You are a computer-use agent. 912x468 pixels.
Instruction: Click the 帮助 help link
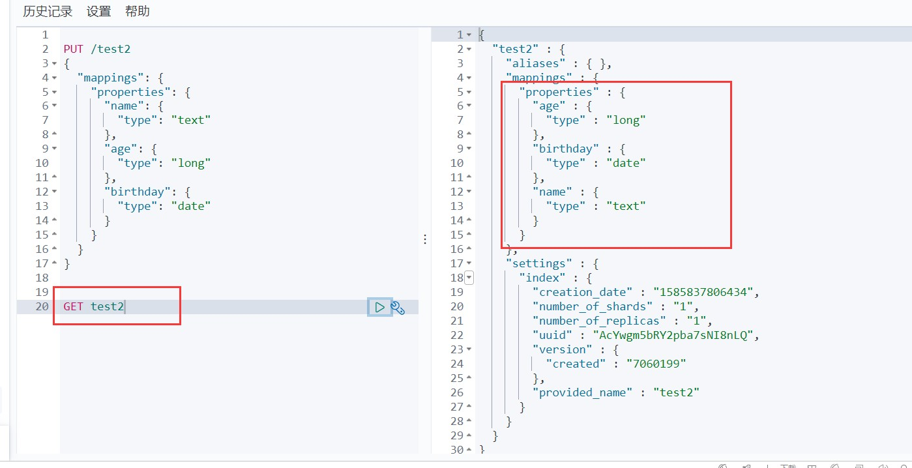(x=137, y=11)
